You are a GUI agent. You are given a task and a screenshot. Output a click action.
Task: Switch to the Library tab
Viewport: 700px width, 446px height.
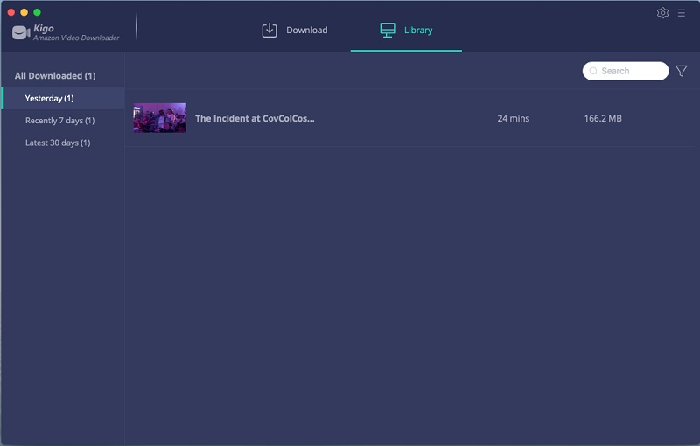click(406, 31)
